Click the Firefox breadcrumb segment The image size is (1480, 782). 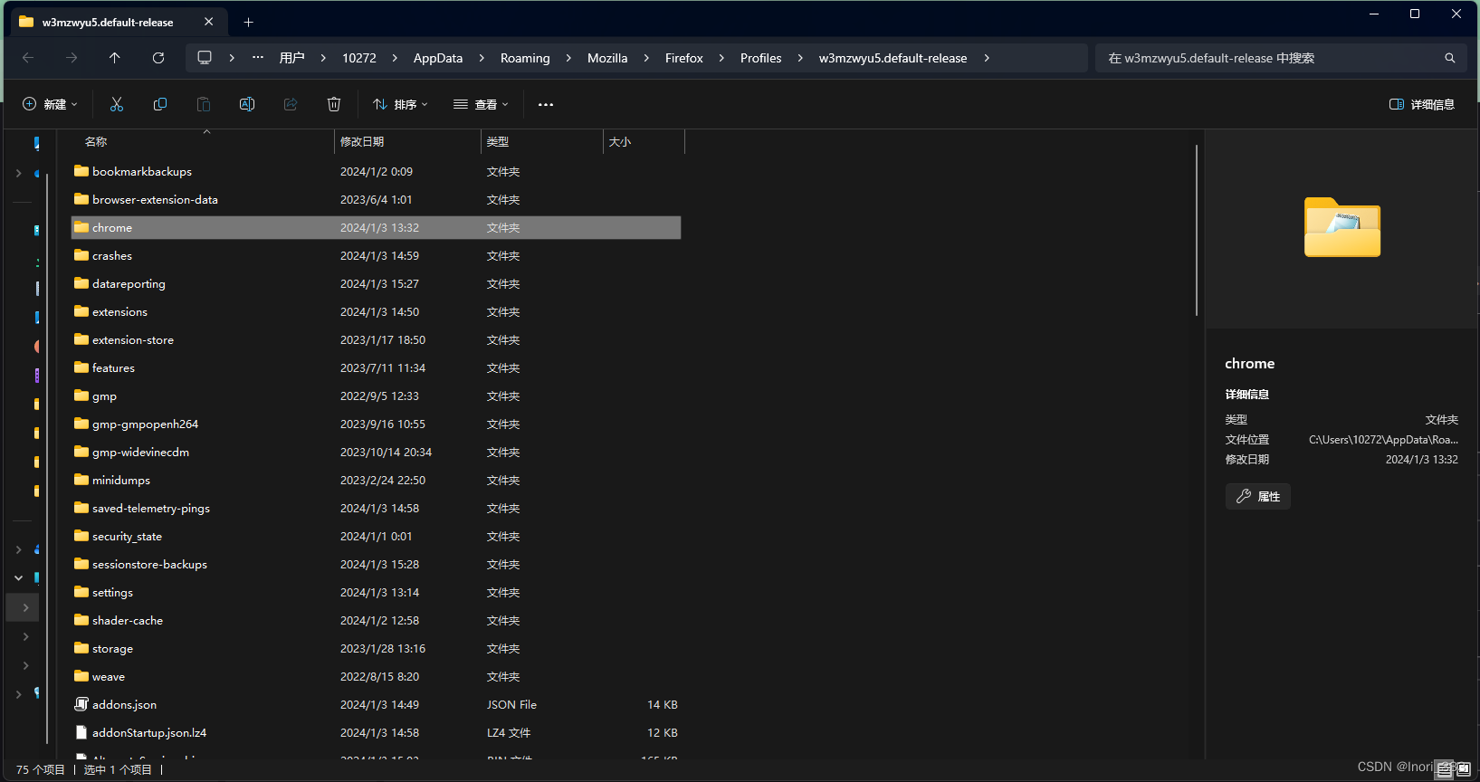pos(684,58)
